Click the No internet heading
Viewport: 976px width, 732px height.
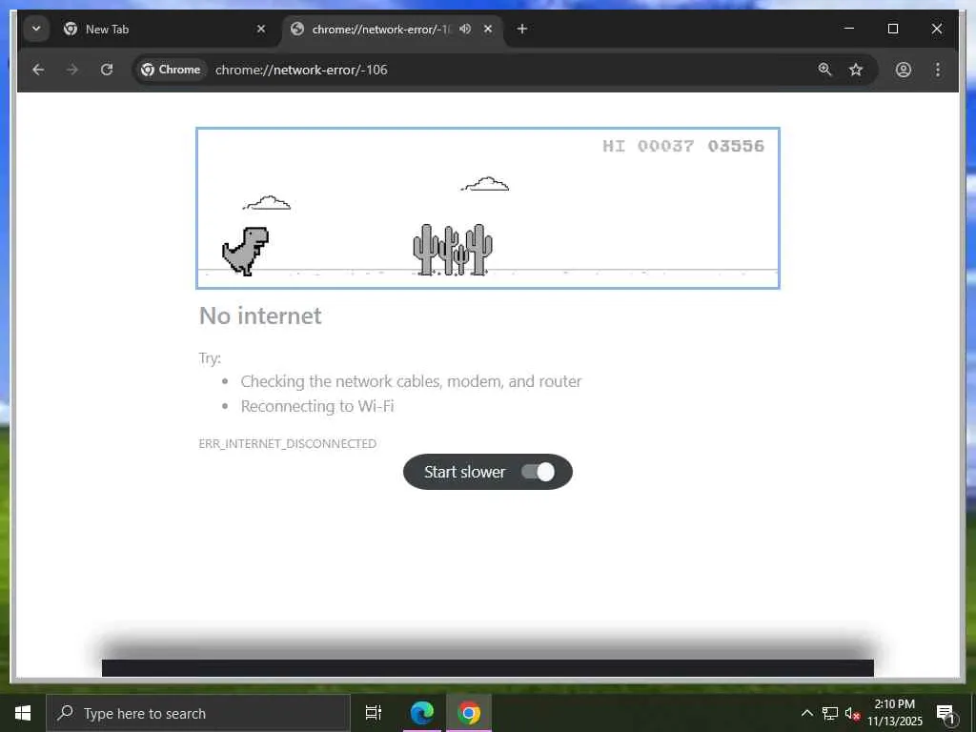[x=260, y=315]
